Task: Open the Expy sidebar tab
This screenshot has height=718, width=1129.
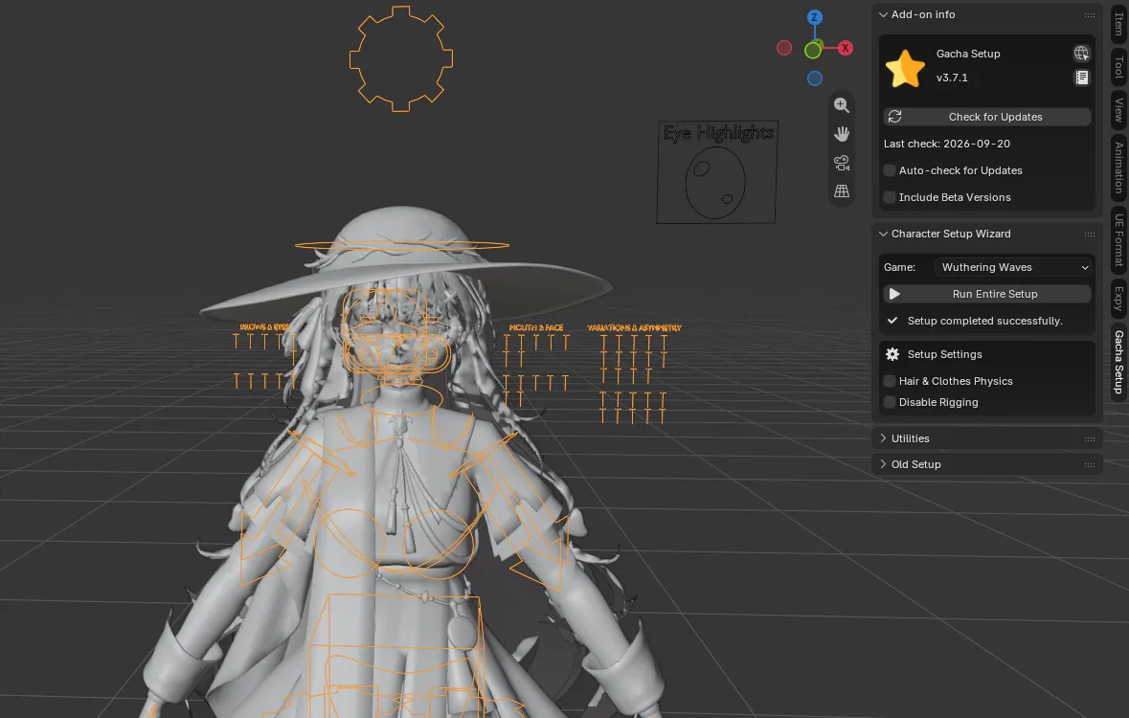Action: coord(1118,298)
